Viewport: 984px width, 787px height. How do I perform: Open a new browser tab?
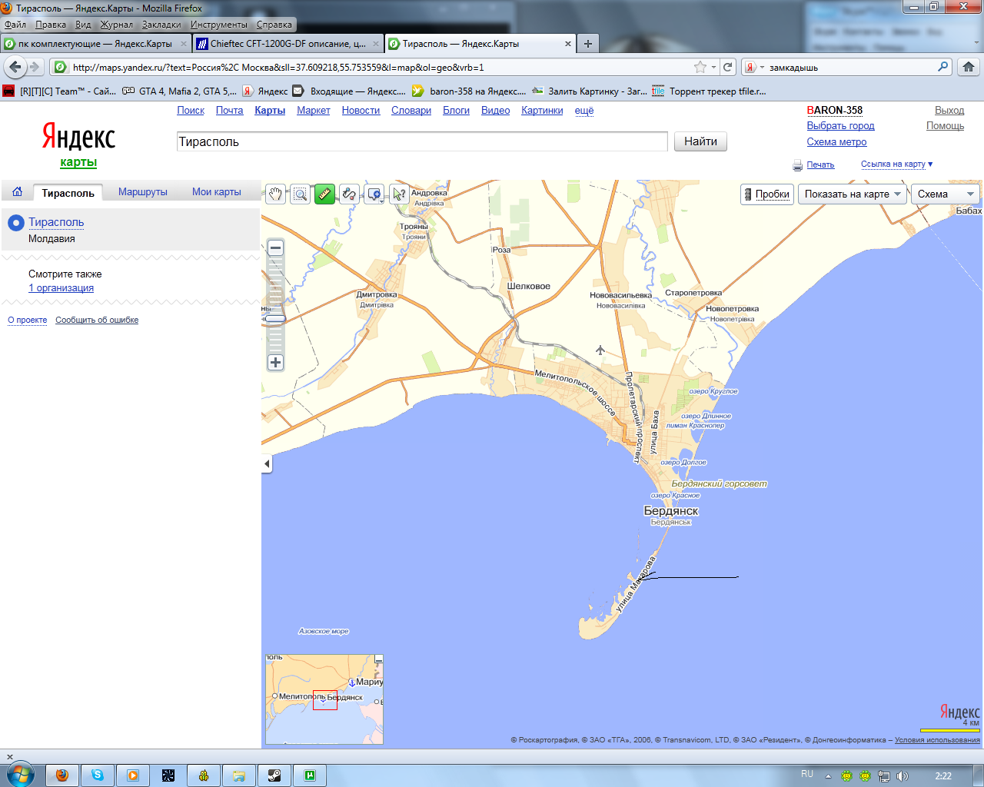(x=588, y=44)
